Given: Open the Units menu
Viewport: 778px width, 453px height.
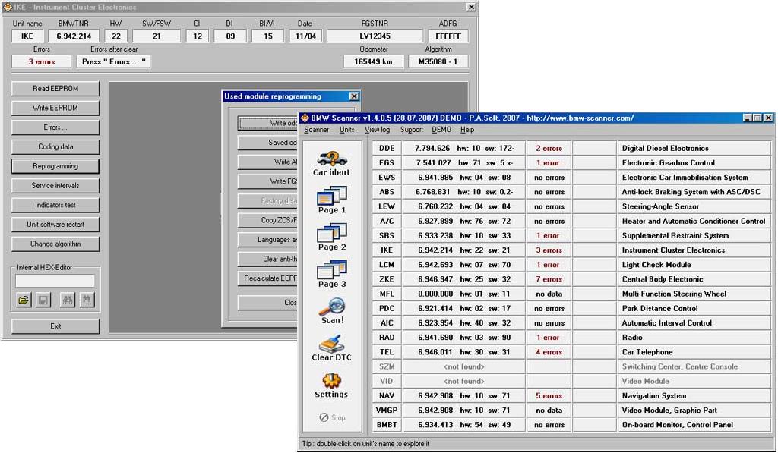Looking at the screenshot, I should coord(346,130).
